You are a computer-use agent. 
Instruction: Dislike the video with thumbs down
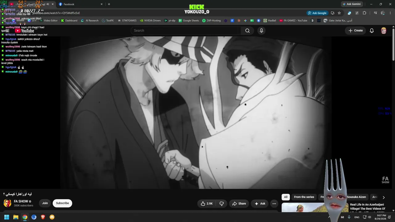tap(222, 203)
